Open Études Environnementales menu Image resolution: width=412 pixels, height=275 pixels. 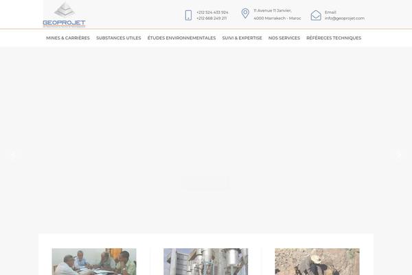coord(181,38)
